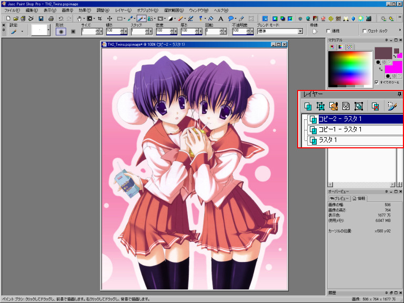Pick a color from the rainbow color picker
The height and width of the screenshot is (303, 404).
(x=350, y=68)
